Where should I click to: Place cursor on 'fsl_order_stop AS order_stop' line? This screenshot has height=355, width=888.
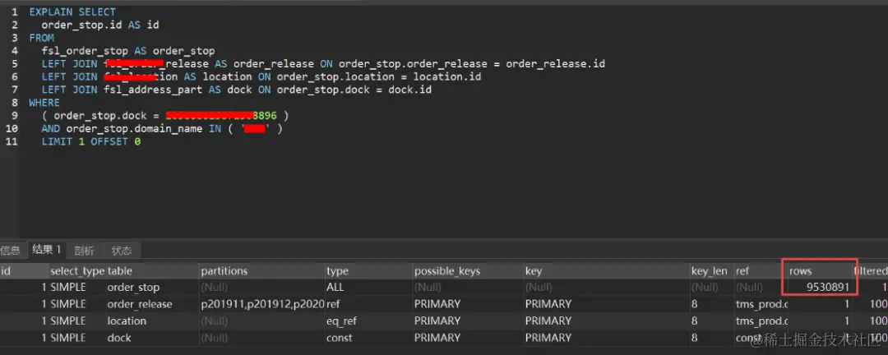coord(128,51)
